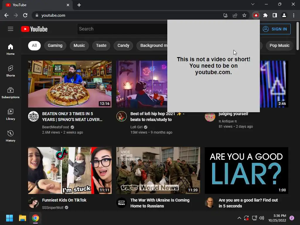The image size is (300, 225).
Task: Open the 'BEATEN ONLY 3 TIMES' video title
Action: click(x=72, y=117)
